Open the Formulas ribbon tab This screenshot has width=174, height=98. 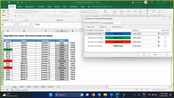pyautogui.click(x=41, y=7)
